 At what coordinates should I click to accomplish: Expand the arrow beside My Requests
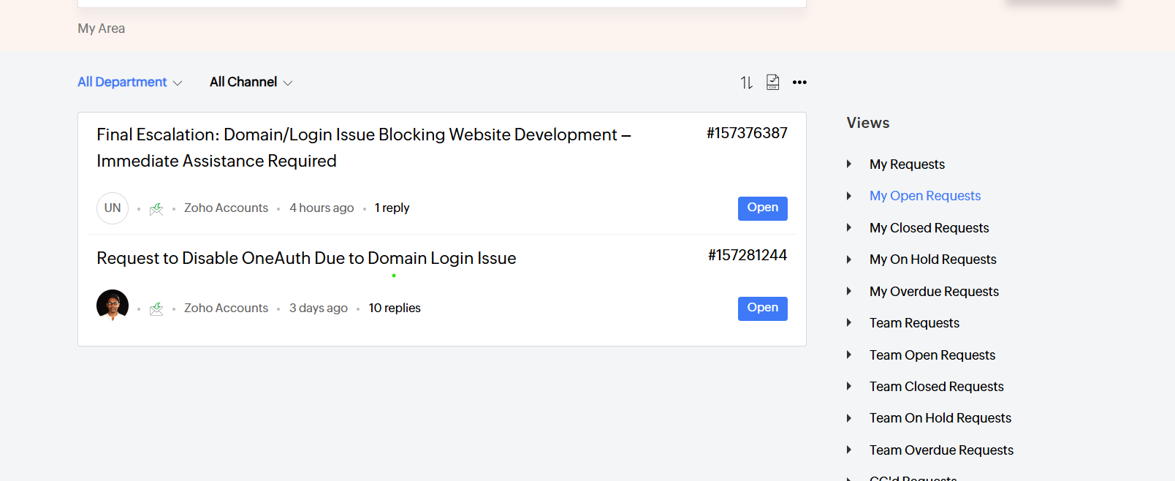pyautogui.click(x=849, y=164)
